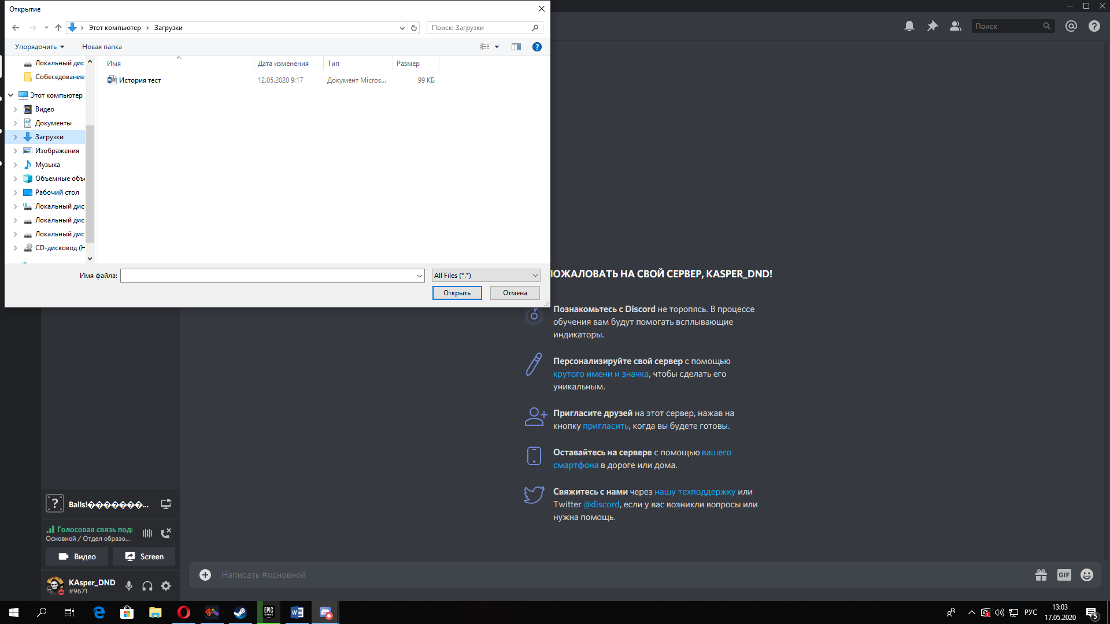Expand the Видео folder node
1110x624 pixels.
coord(16,109)
